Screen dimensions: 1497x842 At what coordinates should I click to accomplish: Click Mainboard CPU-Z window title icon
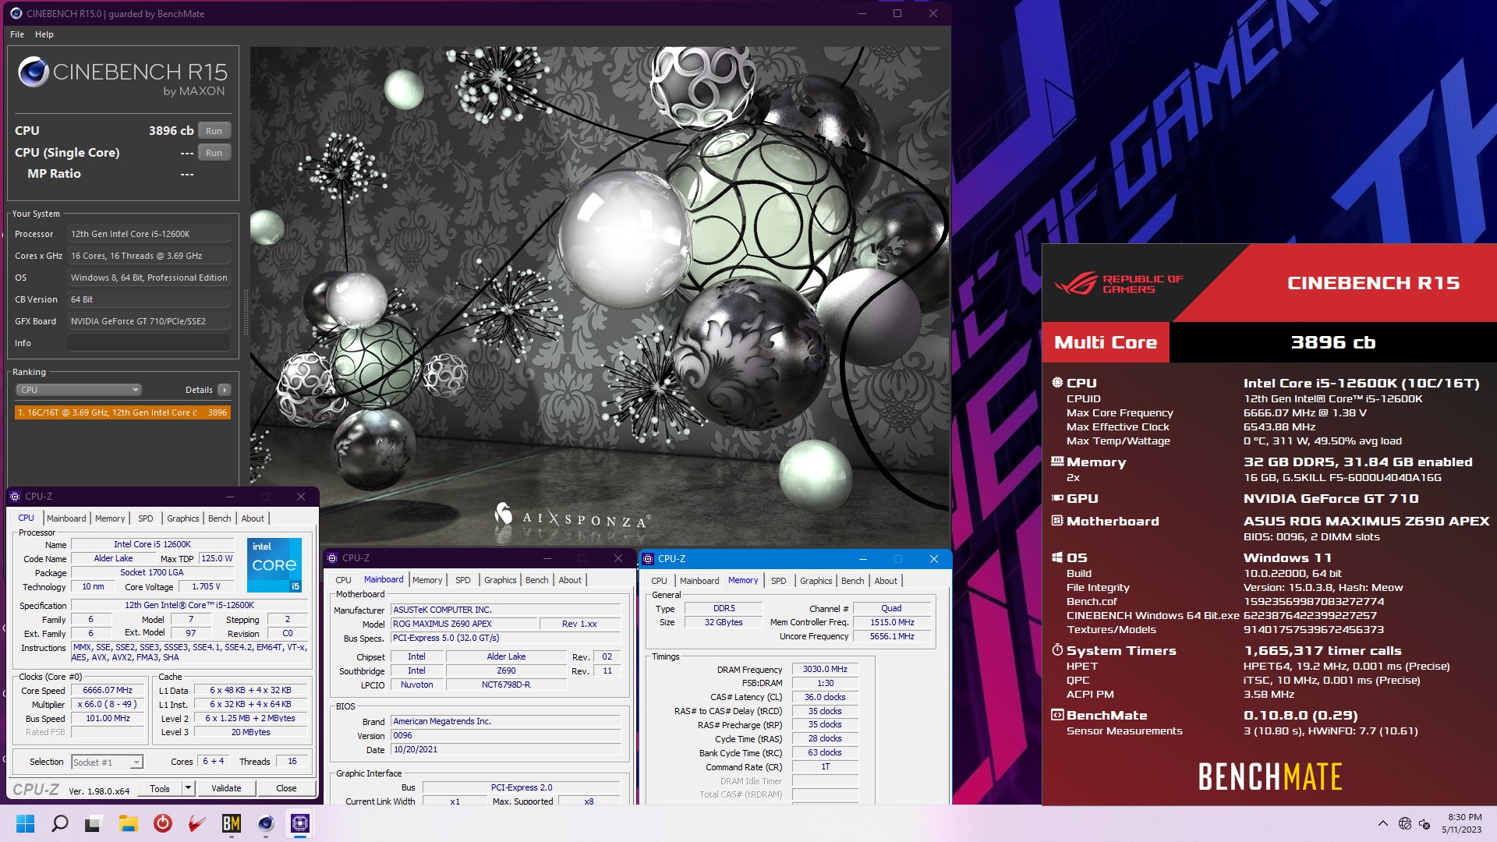[x=333, y=558]
